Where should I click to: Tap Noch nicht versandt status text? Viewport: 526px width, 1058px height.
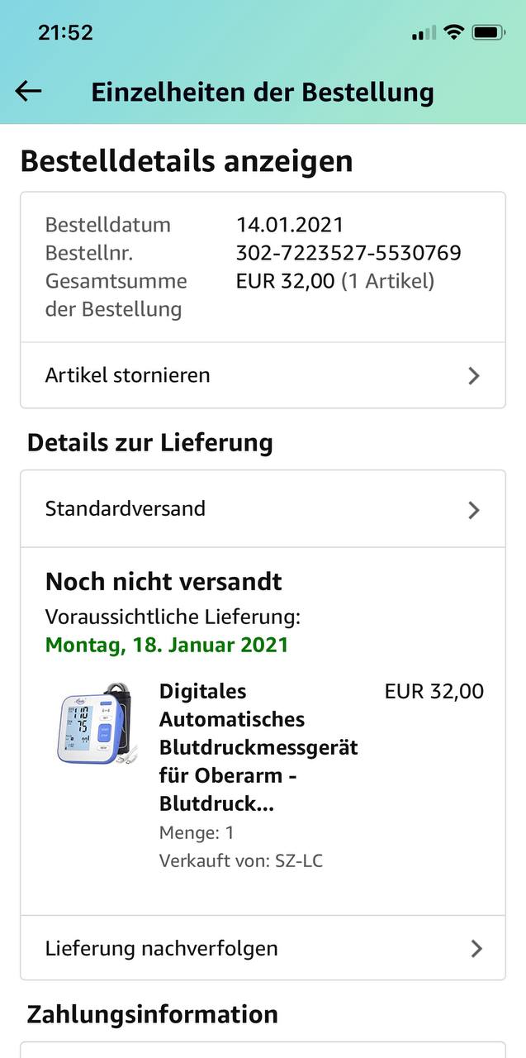[x=163, y=581]
